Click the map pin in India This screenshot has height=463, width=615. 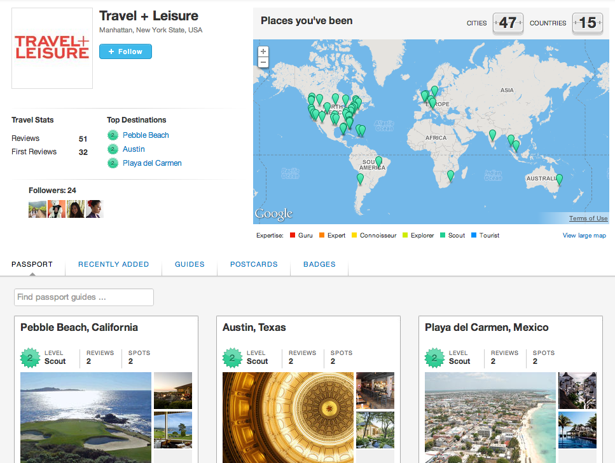[x=493, y=135]
